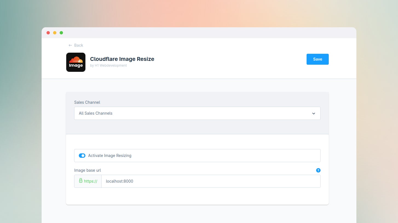Screen dimensions: 398x223
Task: Minimize window with the yellow button
Action: (55, 33)
